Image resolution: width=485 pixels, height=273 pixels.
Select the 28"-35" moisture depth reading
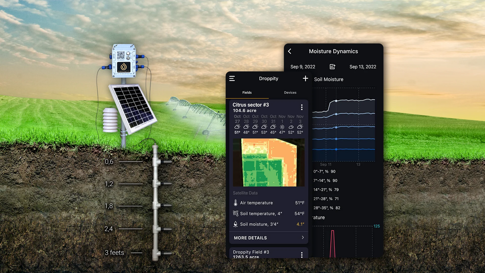327,208
